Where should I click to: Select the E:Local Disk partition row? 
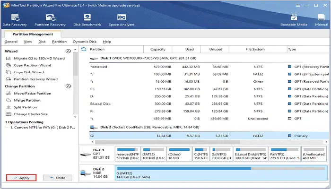point(209,104)
